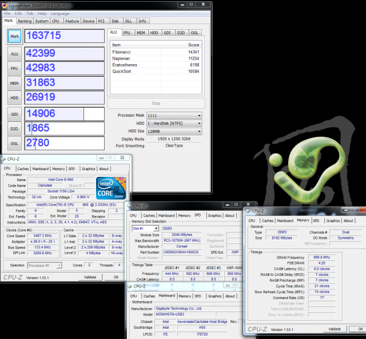Open About tab in first CPU-Z window
This screenshot has width=366, height=339.
(104, 169)
